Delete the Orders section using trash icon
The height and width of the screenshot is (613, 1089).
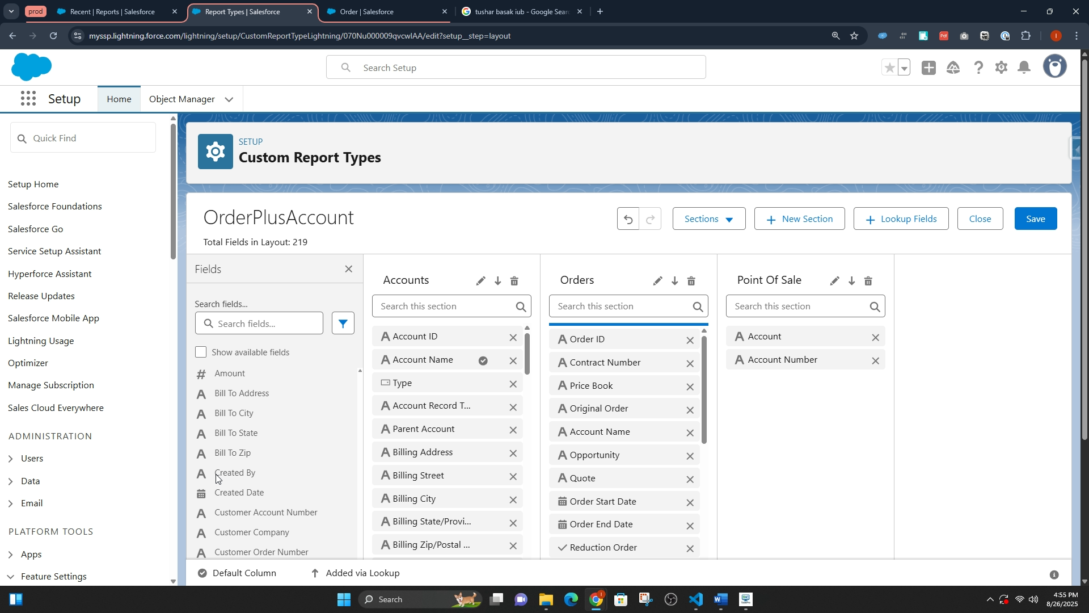(x=691, y=281)
